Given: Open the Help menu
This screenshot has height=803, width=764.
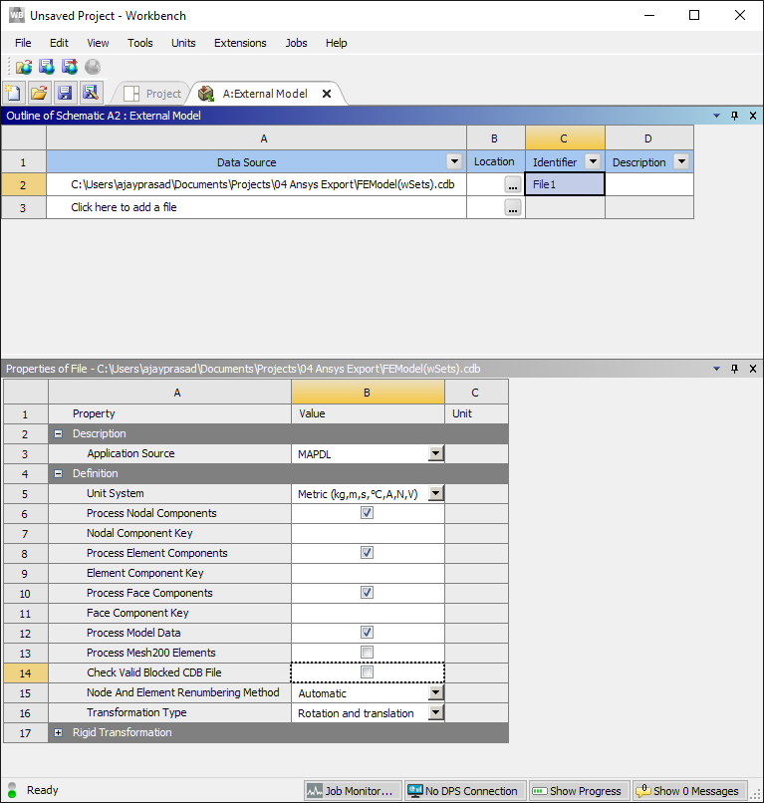Looking at the screenshot, I should coord(337,43).
